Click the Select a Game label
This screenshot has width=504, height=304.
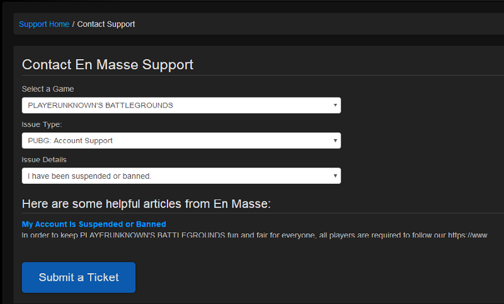(x=48, y=89)
